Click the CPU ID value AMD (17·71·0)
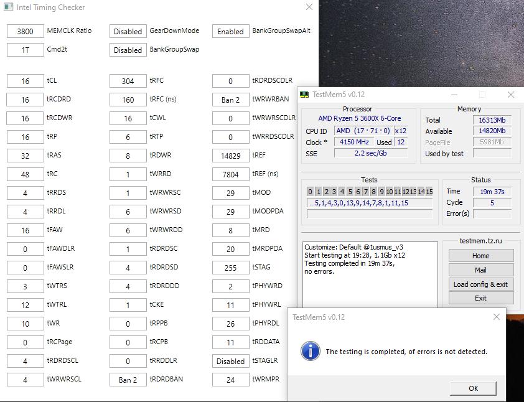The height and width of the screenshot is (402, 524). (x=363, y=131)
